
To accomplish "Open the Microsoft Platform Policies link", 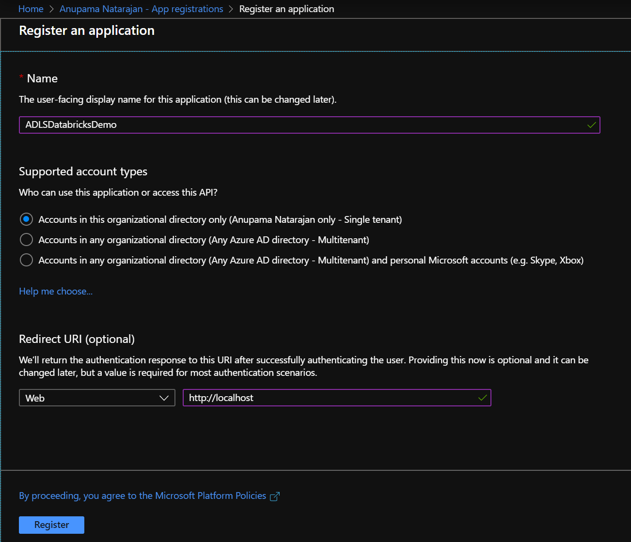I will [x=142, y=496].
